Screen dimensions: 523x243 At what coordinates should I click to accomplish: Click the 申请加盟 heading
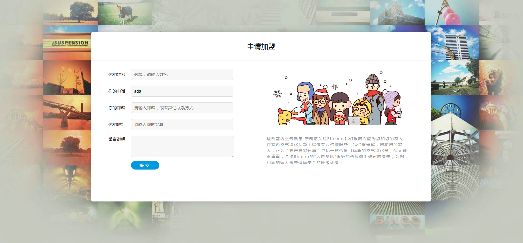[x=261, y=47]
